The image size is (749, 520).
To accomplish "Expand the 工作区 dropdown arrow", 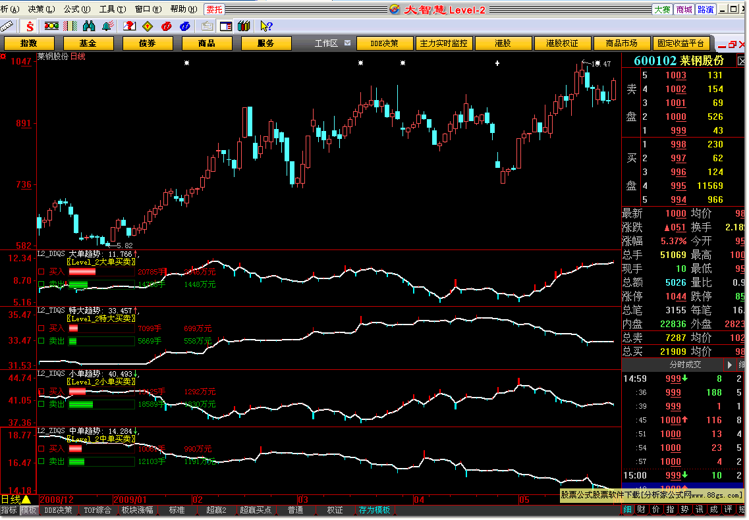I will (x=347, y=43).
